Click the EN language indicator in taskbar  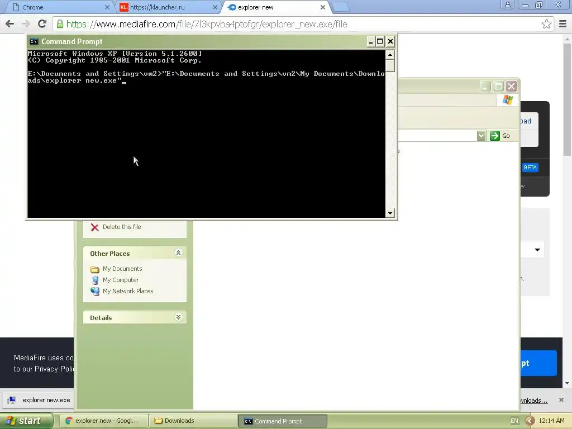pyautogui.click(x=514, y=421)
